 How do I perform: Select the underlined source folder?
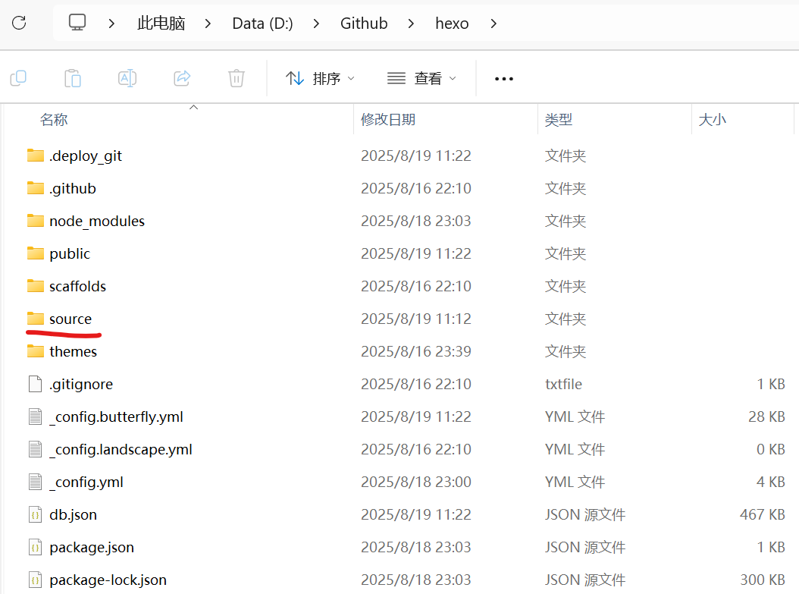point(70,319)
